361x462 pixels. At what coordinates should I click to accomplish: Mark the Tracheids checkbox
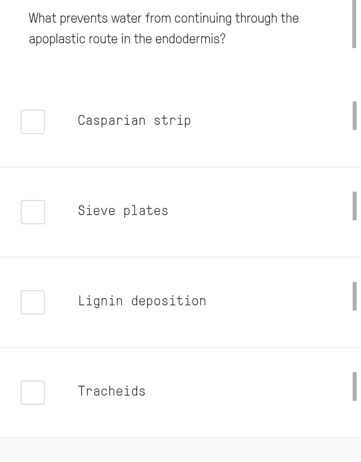(x=33, y=392)
